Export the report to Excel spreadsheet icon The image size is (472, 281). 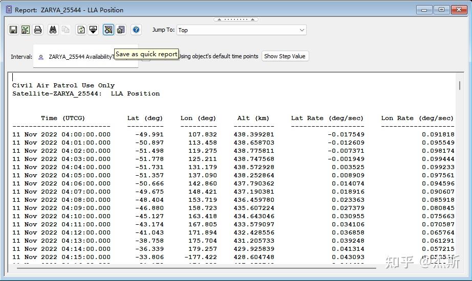coord(26,30)
